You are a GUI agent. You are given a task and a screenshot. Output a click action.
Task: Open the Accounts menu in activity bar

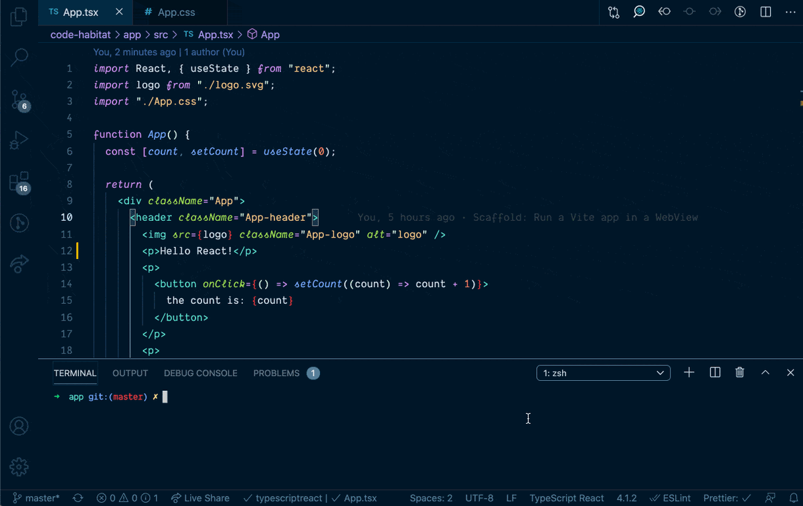click(19, 426)
